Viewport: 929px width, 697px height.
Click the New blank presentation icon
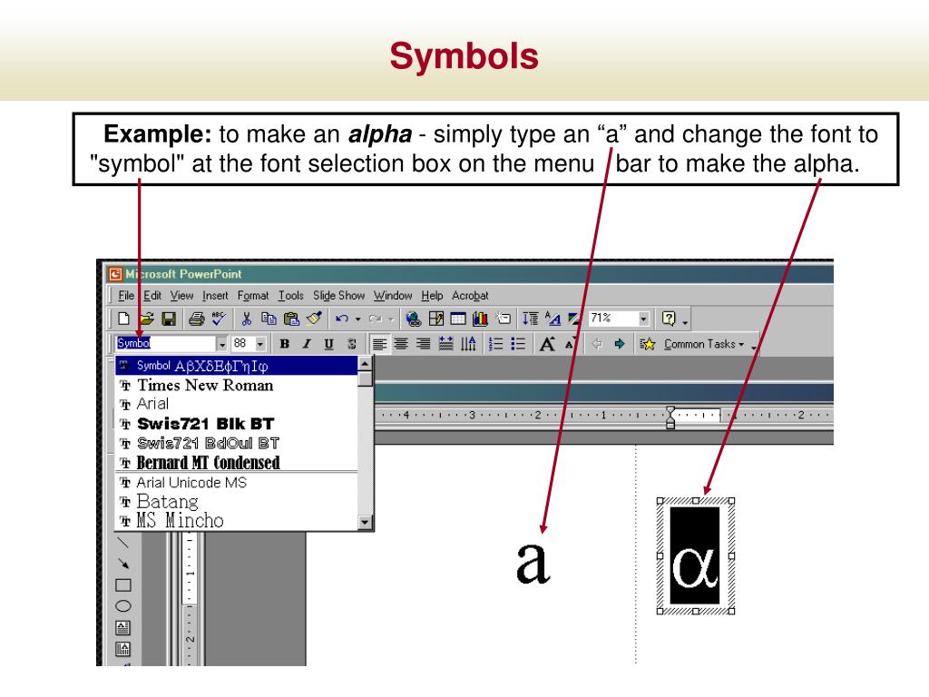[x=123, y=319]
